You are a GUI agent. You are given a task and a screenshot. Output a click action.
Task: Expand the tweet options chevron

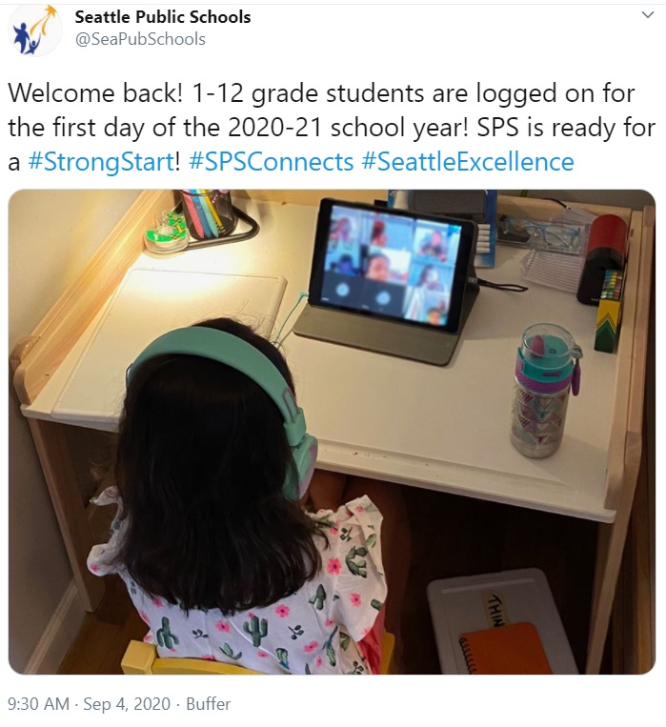click(x=648, y=15)
